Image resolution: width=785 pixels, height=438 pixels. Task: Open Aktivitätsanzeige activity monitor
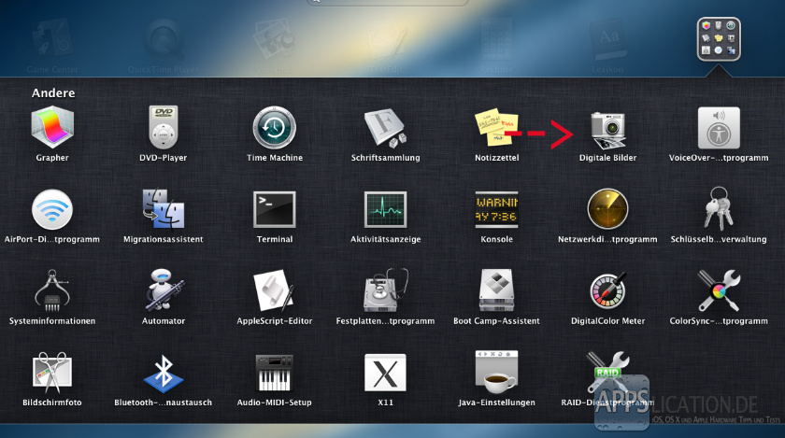pos(385,209)
